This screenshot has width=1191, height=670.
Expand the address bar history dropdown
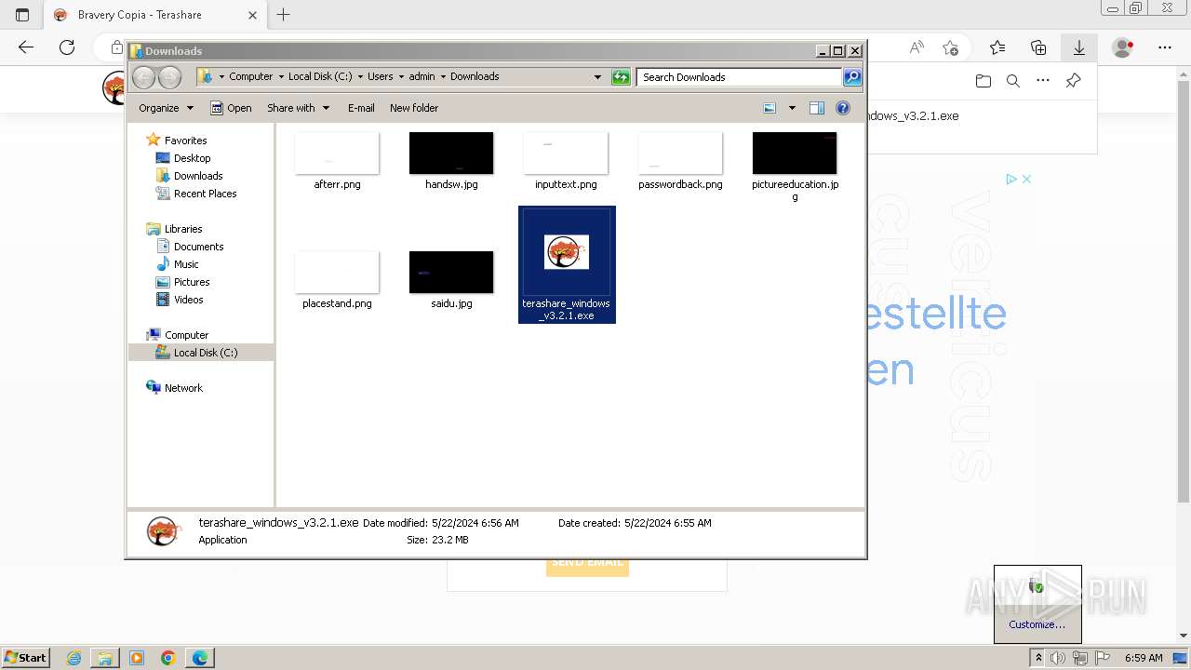597,77
